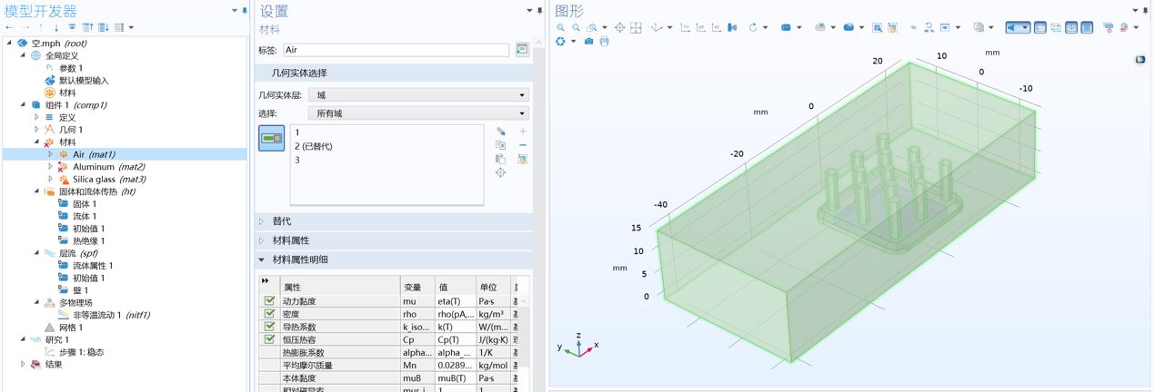The width and height of the screenshot is (1154, 392).
Task: Select the 默认模型输入 node
Action: coord(84,81)
